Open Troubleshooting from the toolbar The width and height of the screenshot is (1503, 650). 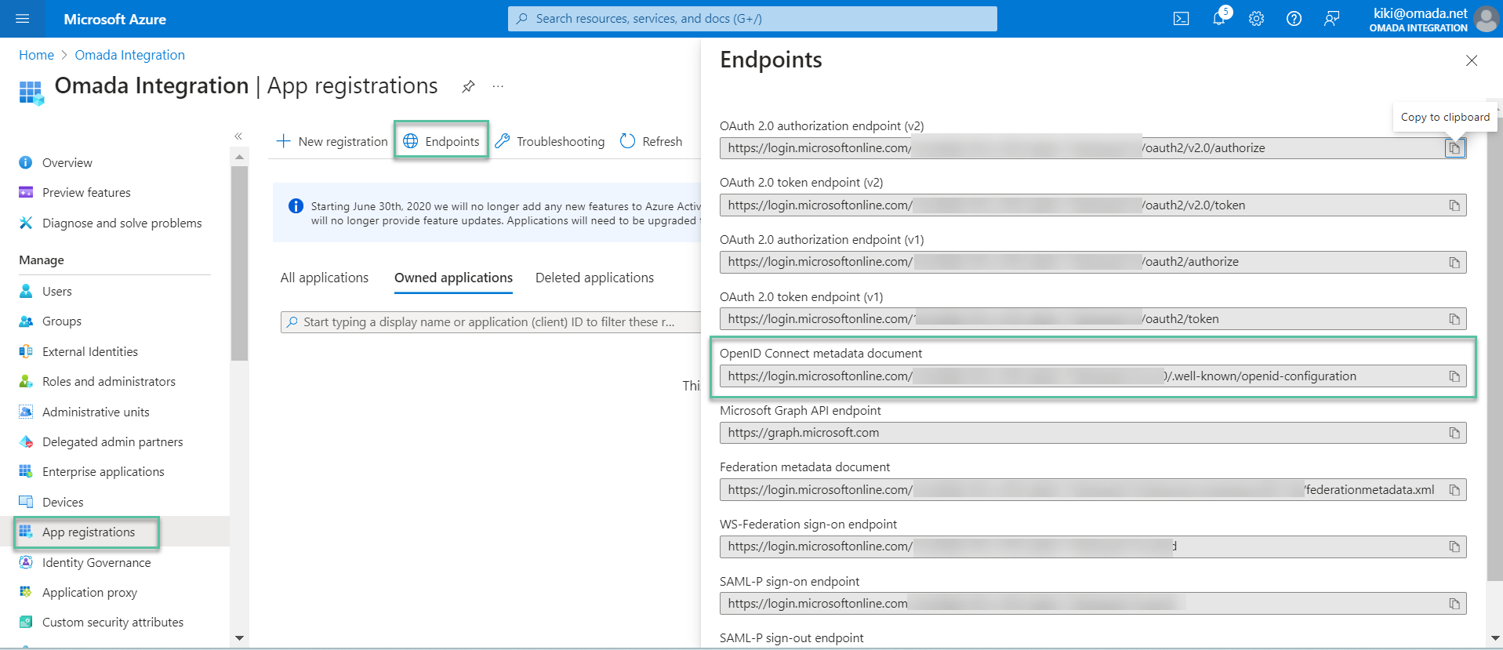pos(550,141)
